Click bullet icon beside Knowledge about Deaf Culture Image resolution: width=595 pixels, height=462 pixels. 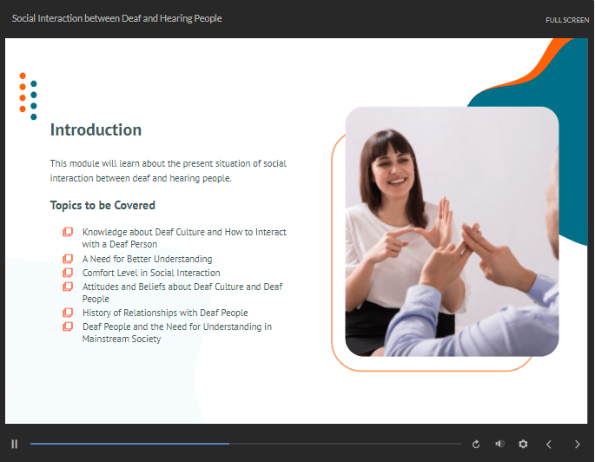68,233
